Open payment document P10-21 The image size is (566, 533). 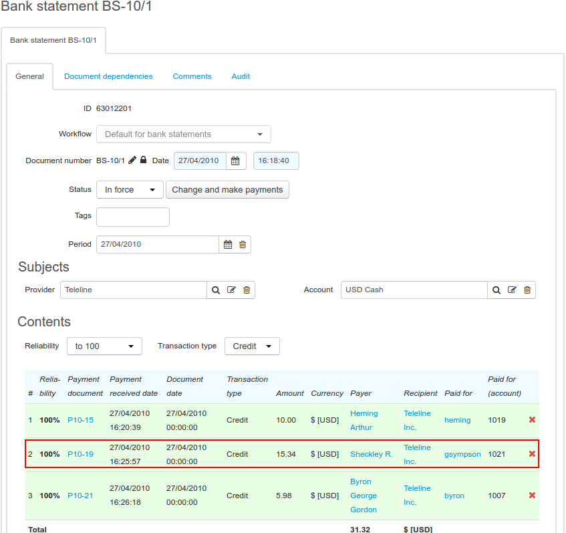(x=80, y=496)
